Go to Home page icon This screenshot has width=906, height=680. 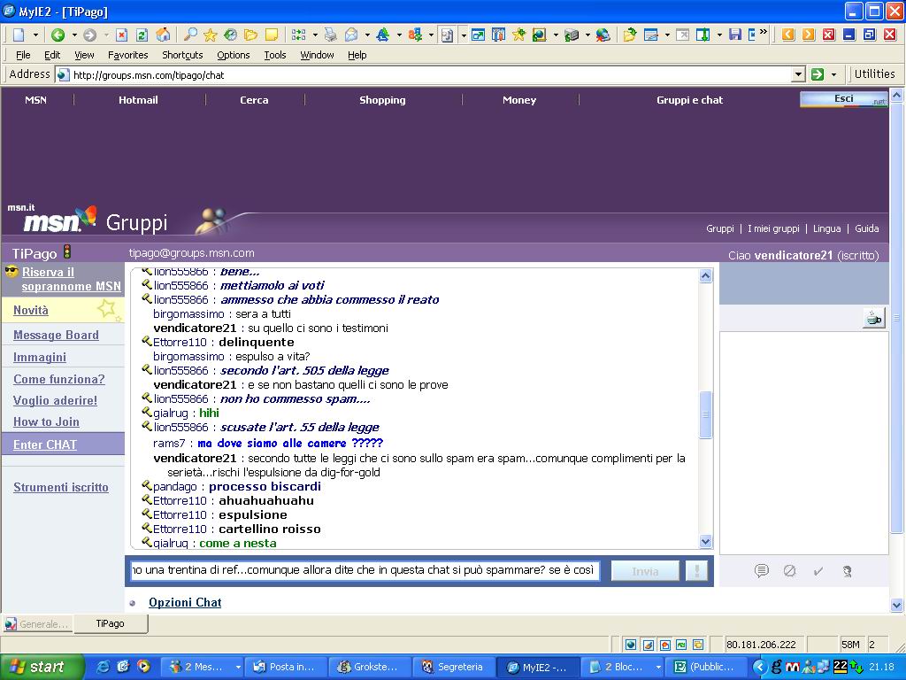tap(164, 35)
